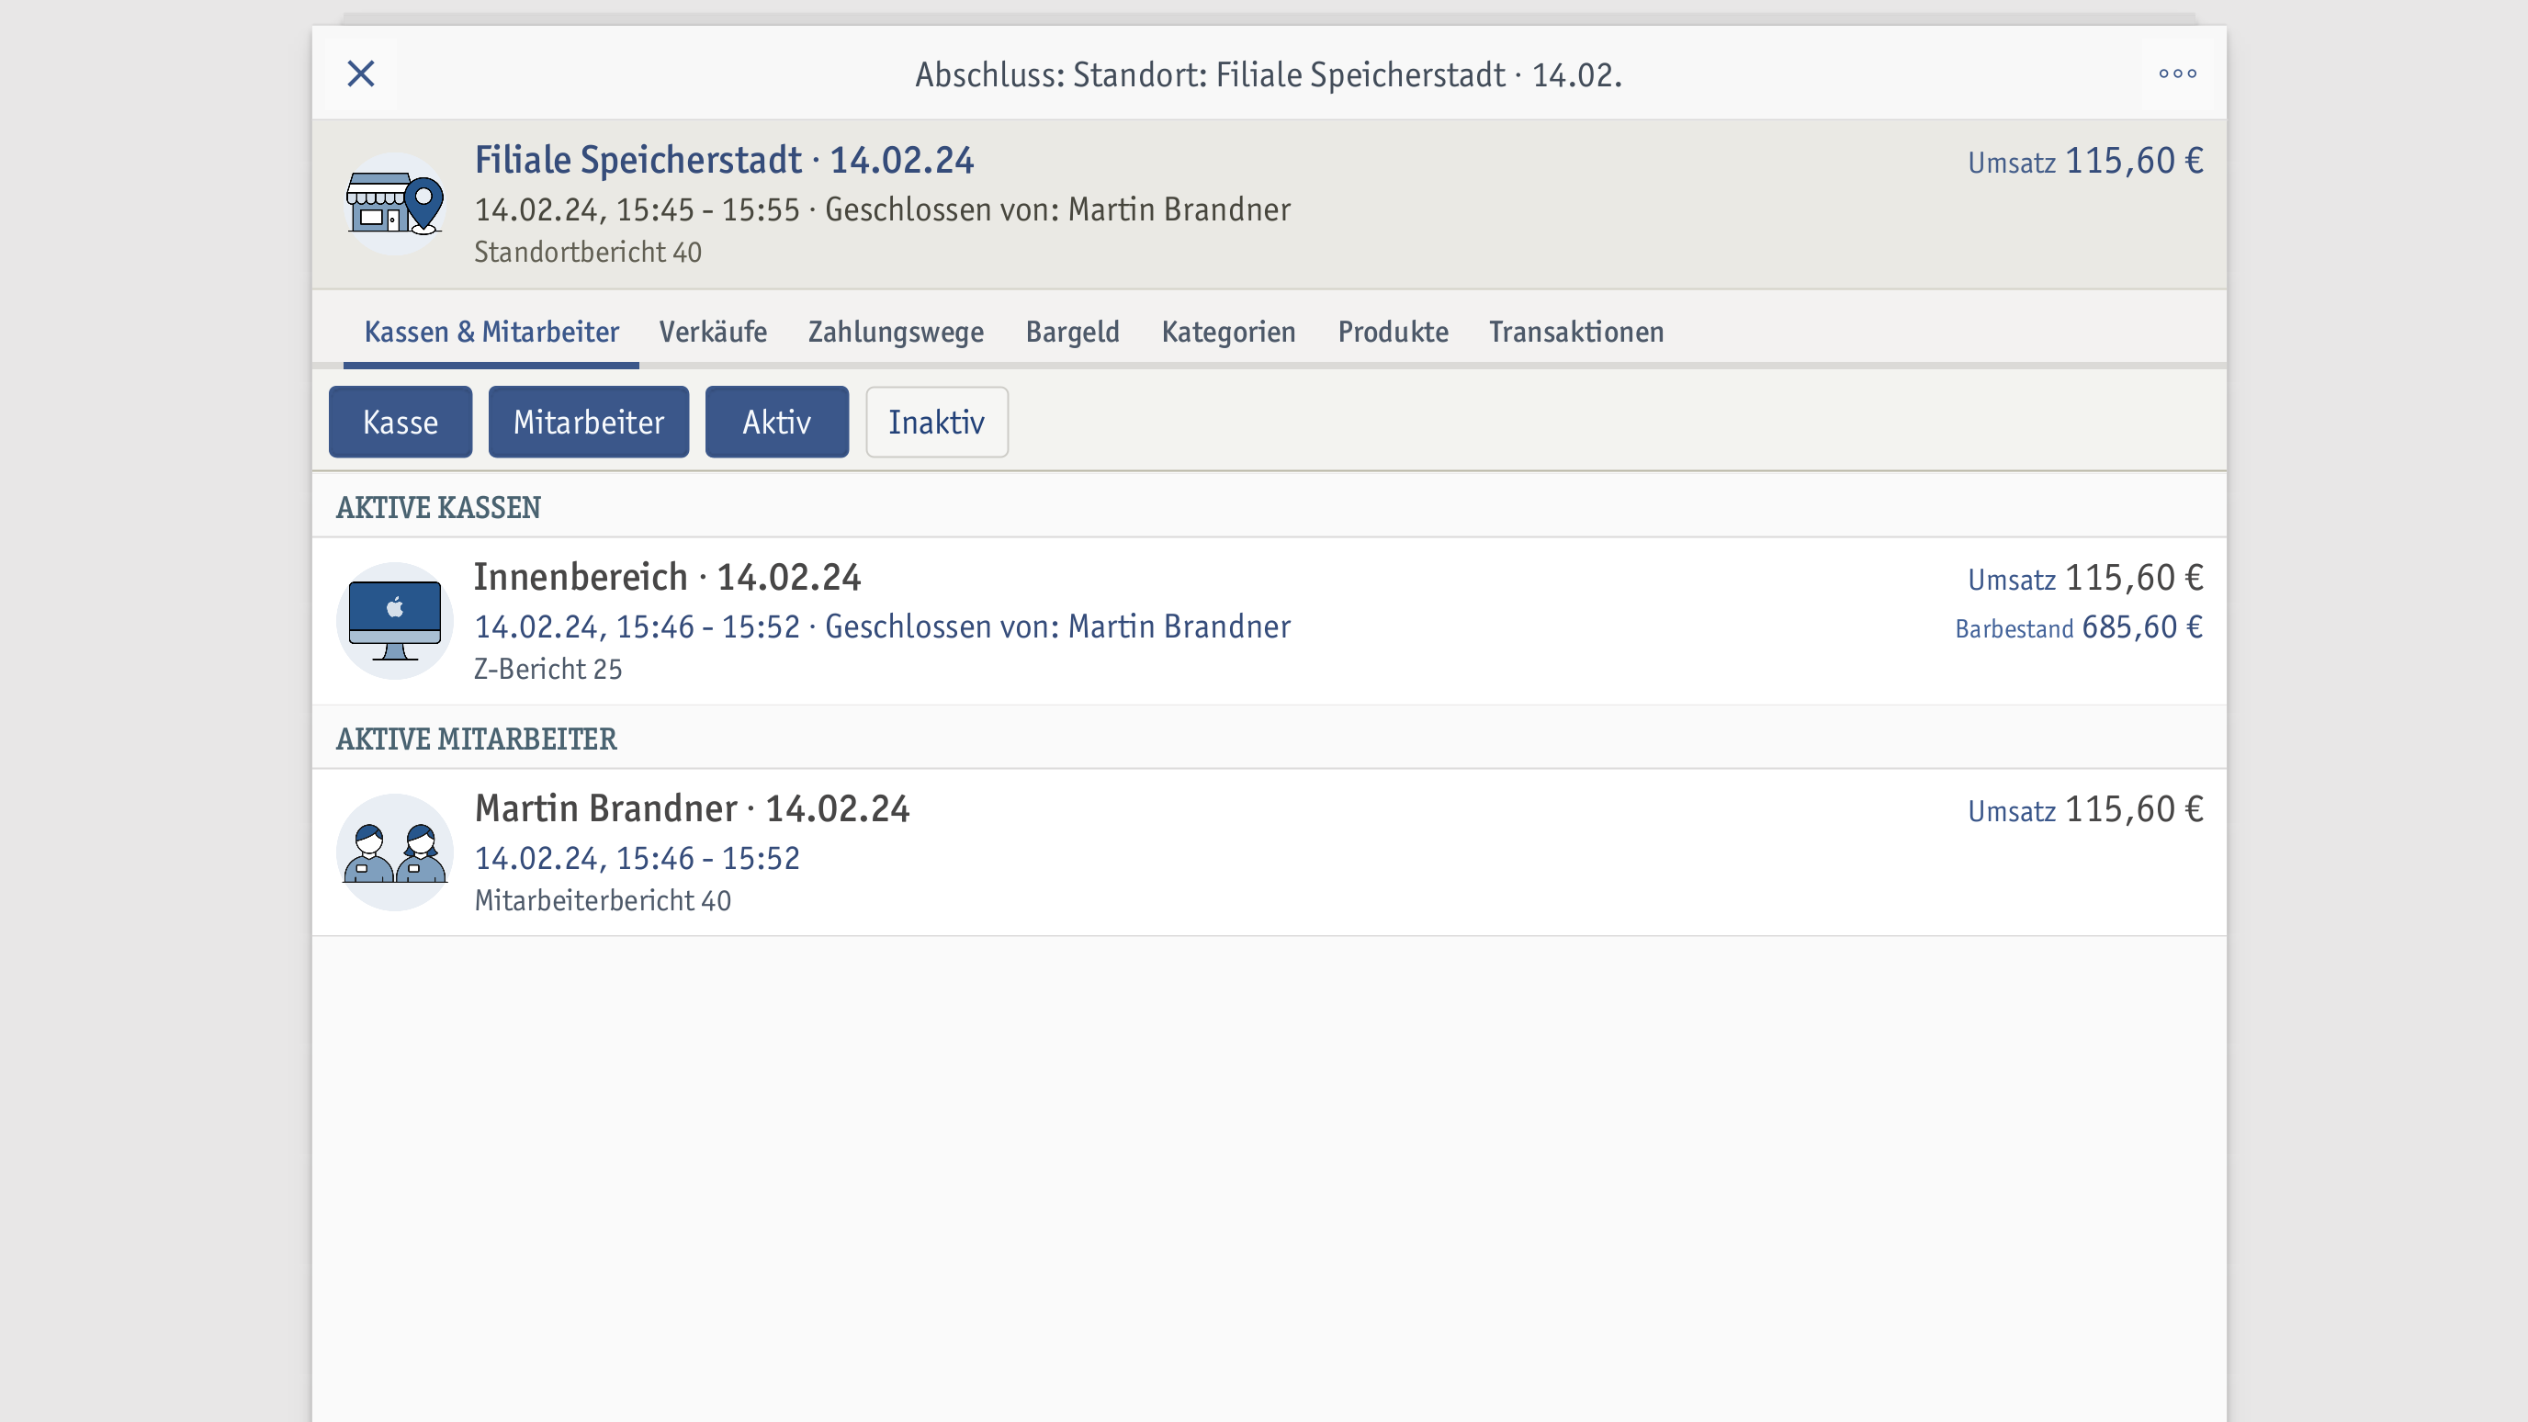Click Umsatz value in Martin Brandner row
This screenshot has width=2528, height=1422.
[x=2085, y=809]
